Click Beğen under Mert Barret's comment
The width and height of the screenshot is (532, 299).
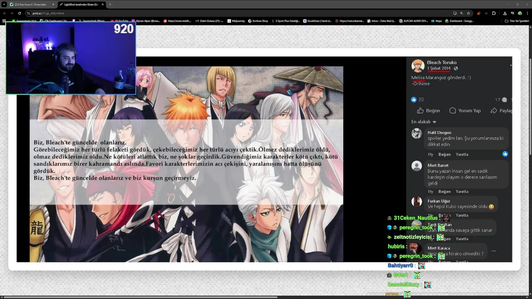point(444,191)
